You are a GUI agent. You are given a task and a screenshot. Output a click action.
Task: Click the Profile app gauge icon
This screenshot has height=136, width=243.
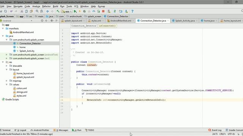(94, 11)
